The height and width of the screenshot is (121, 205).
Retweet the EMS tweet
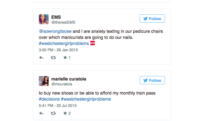click(x=53, y=58)
